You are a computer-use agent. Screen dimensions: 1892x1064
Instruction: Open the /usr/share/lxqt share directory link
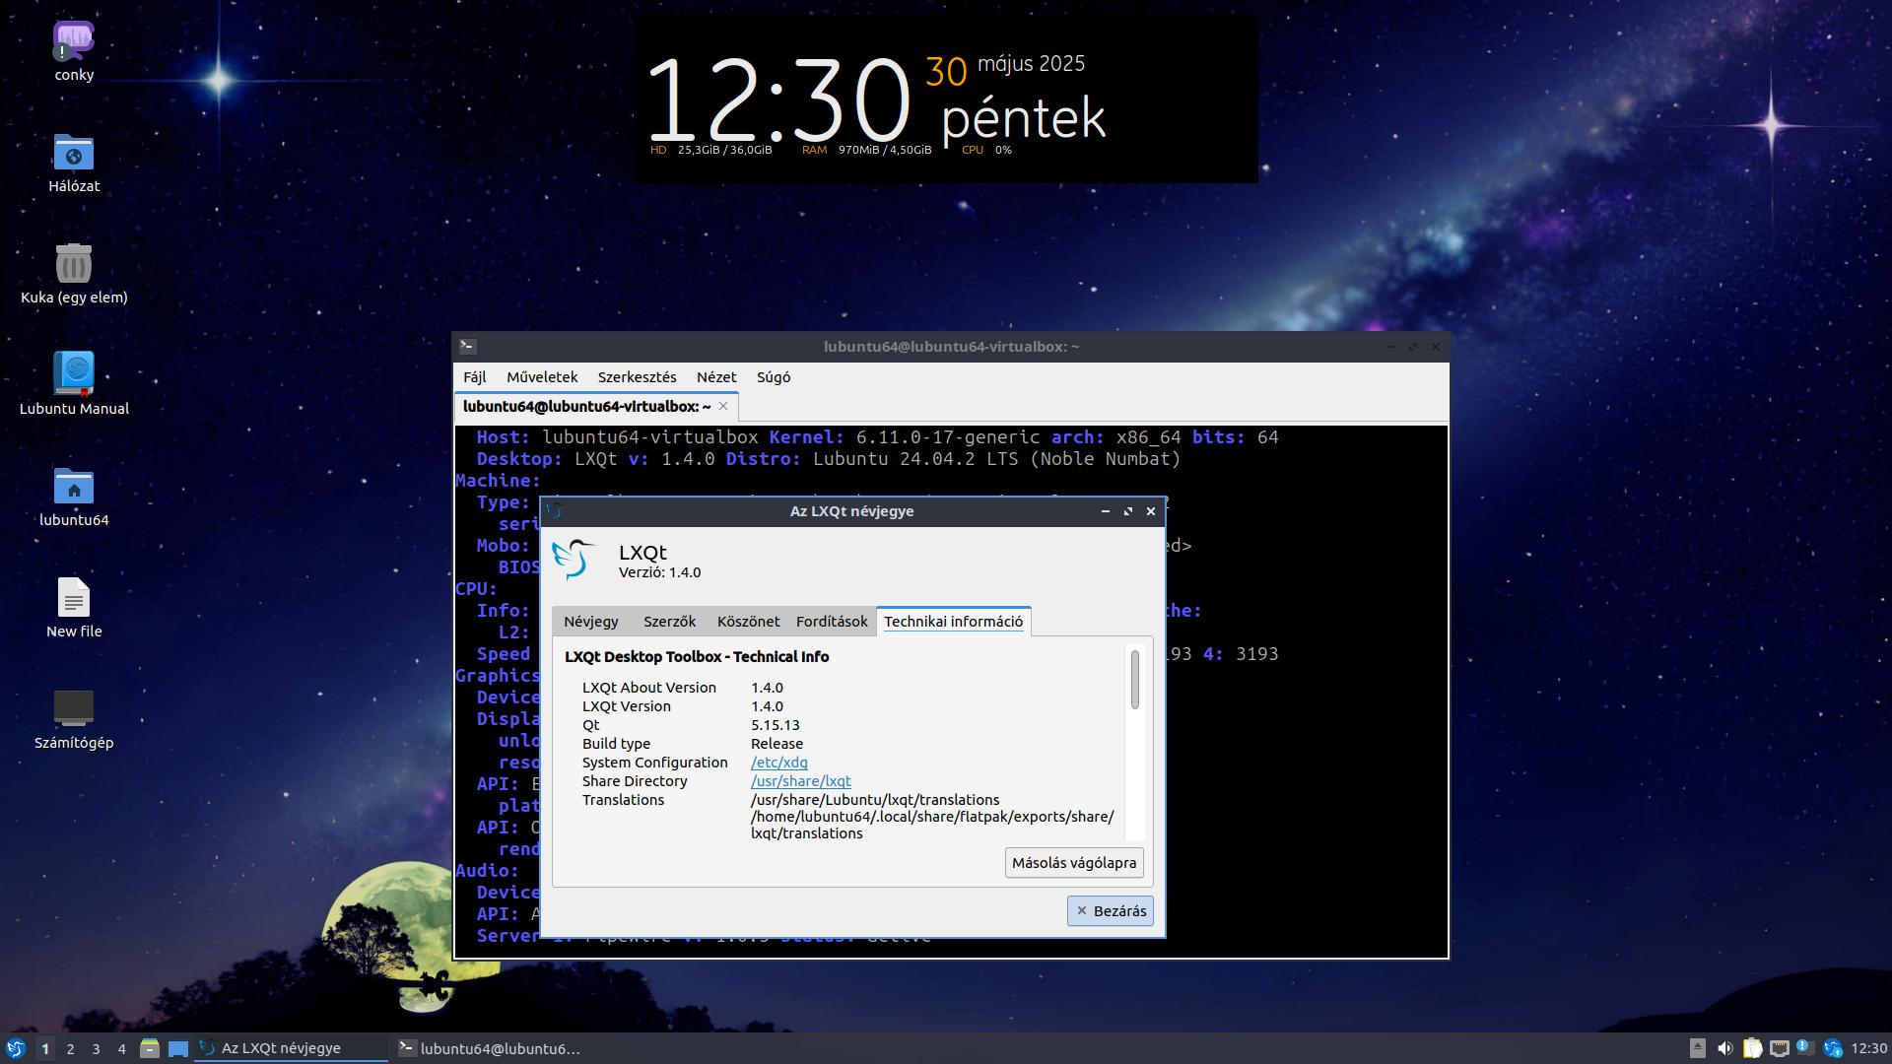800,781
